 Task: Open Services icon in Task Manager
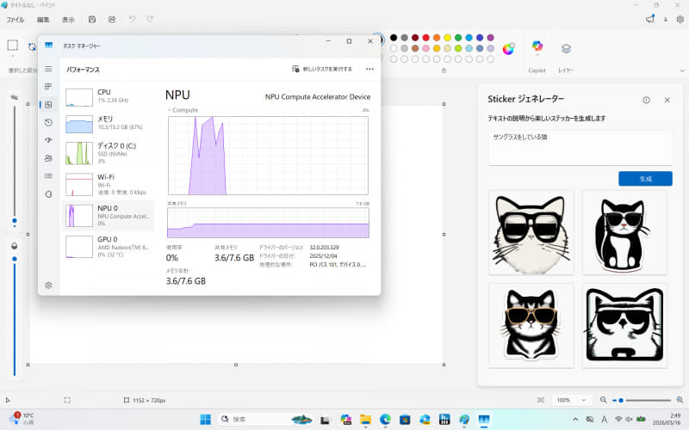coord(48,194)
